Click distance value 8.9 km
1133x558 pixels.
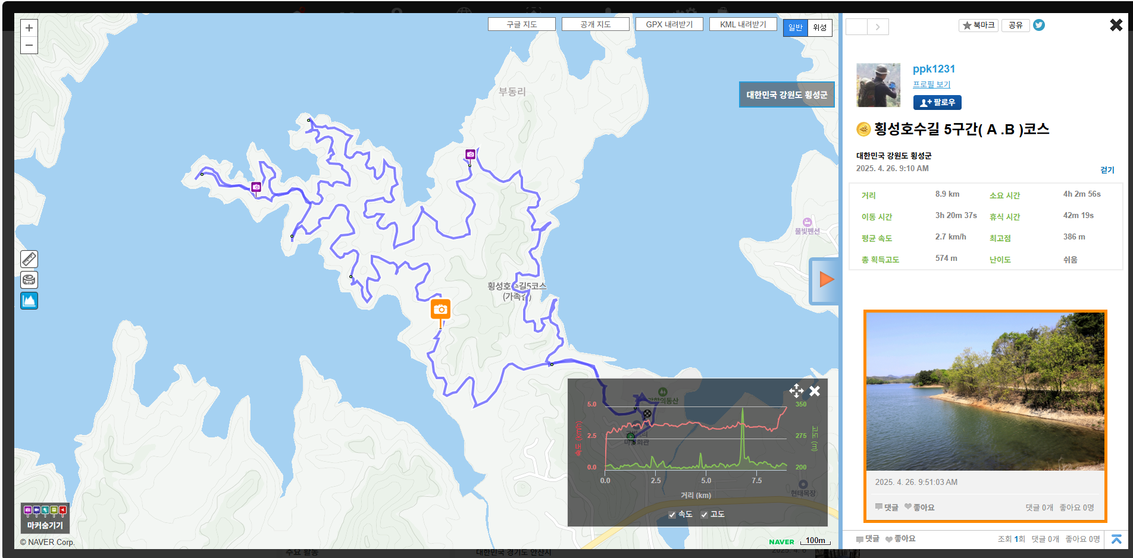point(947,194)
